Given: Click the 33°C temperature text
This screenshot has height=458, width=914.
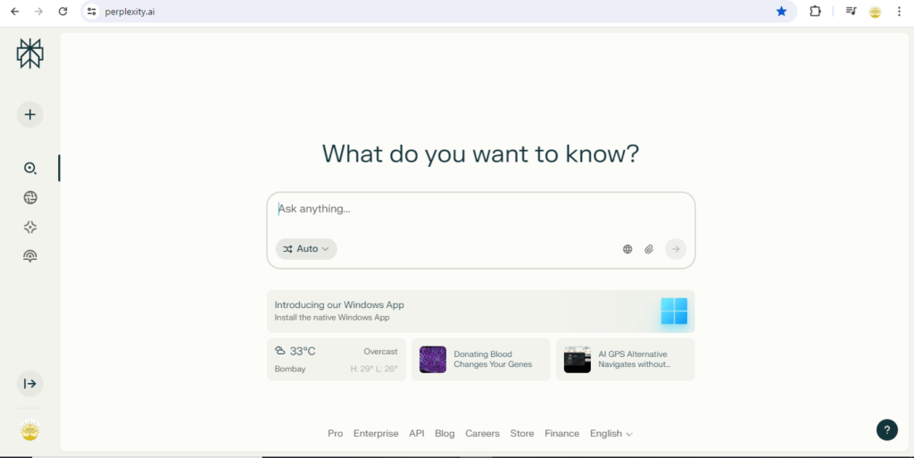Looking at the screenshot, I should (303, 351).
